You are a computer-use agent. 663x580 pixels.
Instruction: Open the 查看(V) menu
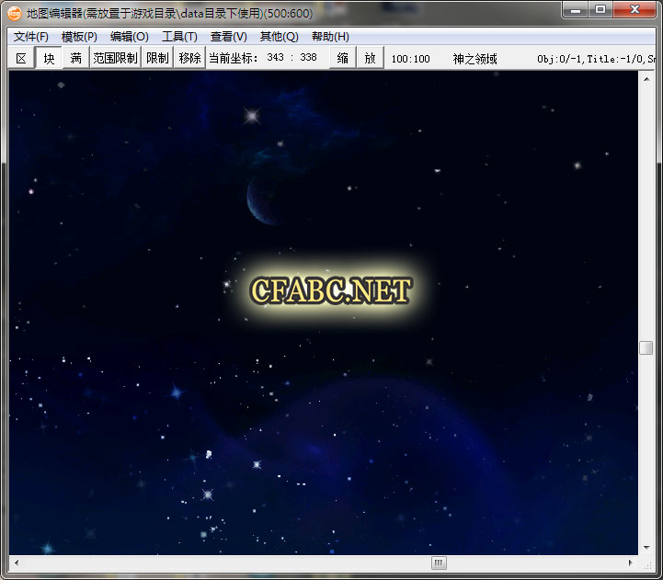click(228, 37)
